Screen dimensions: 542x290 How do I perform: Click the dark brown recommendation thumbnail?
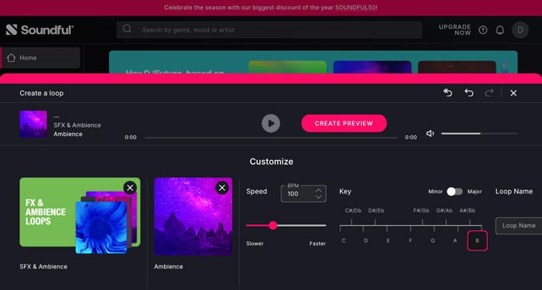click(x=457, y=67)
